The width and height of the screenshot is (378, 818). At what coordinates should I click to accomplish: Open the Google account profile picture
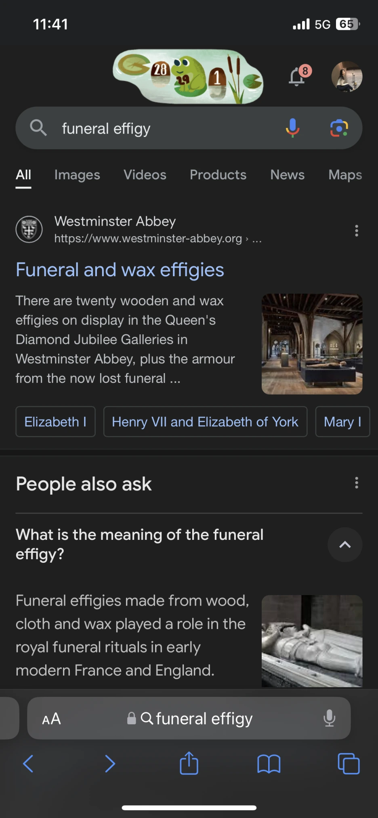(347, 77)
